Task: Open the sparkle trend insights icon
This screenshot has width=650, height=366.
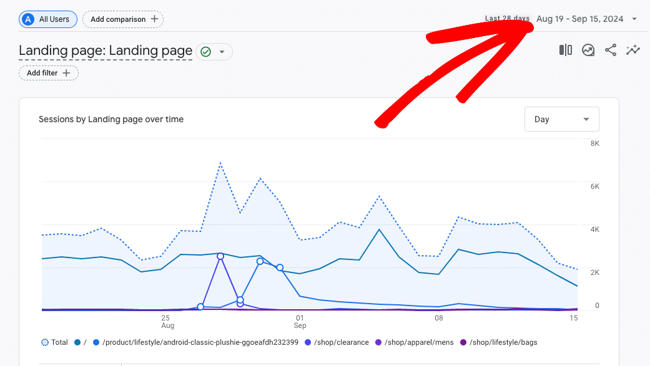Action: (x=633, y=51)
